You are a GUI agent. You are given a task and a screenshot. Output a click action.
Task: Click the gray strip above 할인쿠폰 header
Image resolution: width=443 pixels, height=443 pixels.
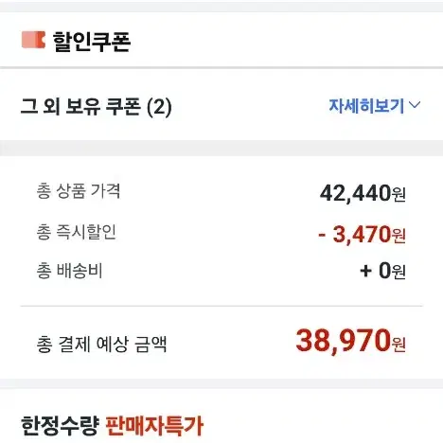pyautogui.click(x=221, y=7)
